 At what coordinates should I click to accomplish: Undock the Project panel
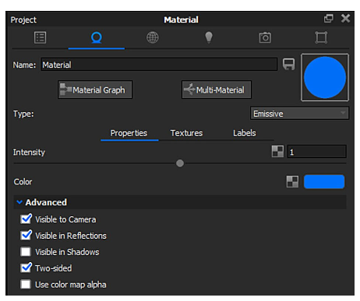[x=329, y=19]
